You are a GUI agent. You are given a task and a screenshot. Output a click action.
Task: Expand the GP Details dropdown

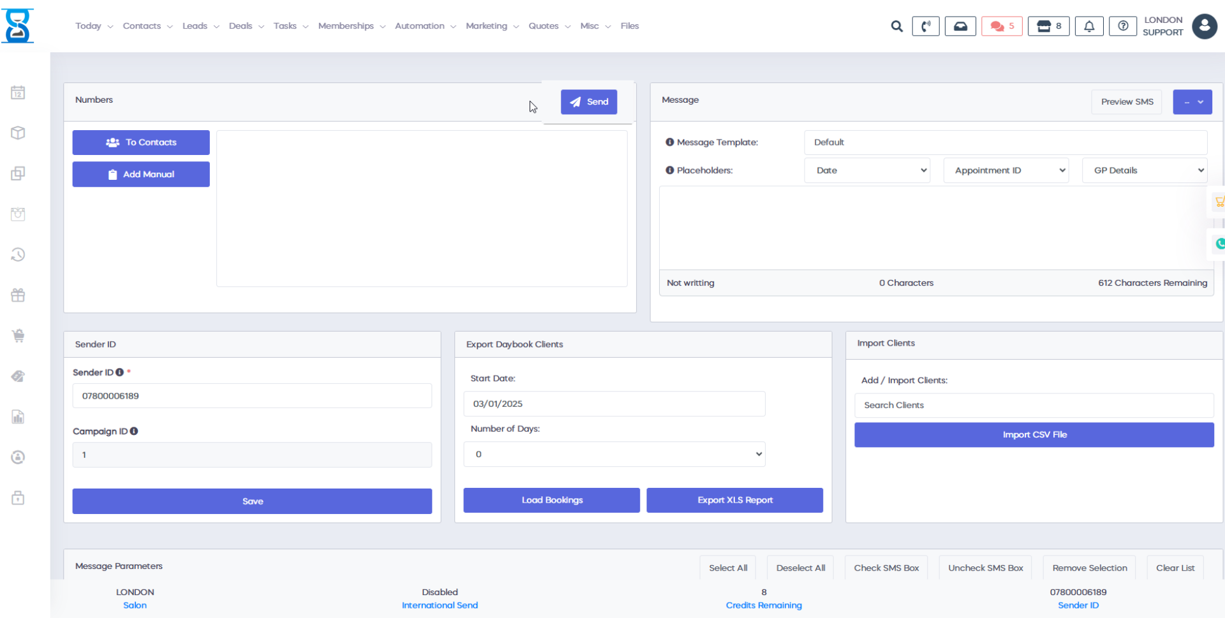[x=1145, y=170]
